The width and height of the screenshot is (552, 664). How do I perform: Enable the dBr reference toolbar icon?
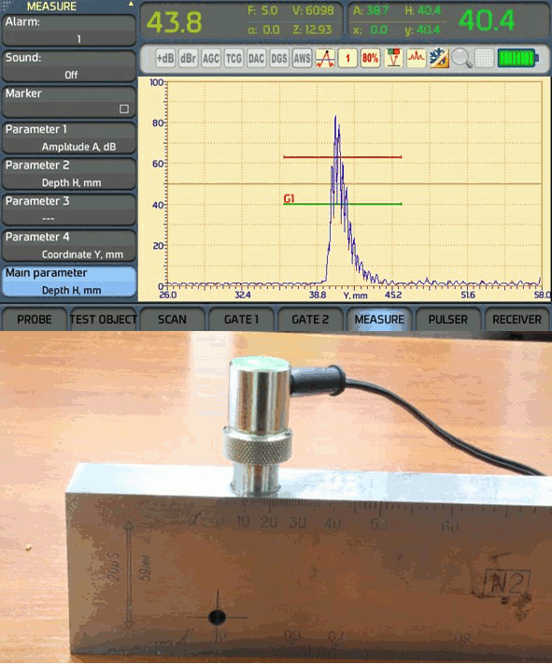click(189, 58)
